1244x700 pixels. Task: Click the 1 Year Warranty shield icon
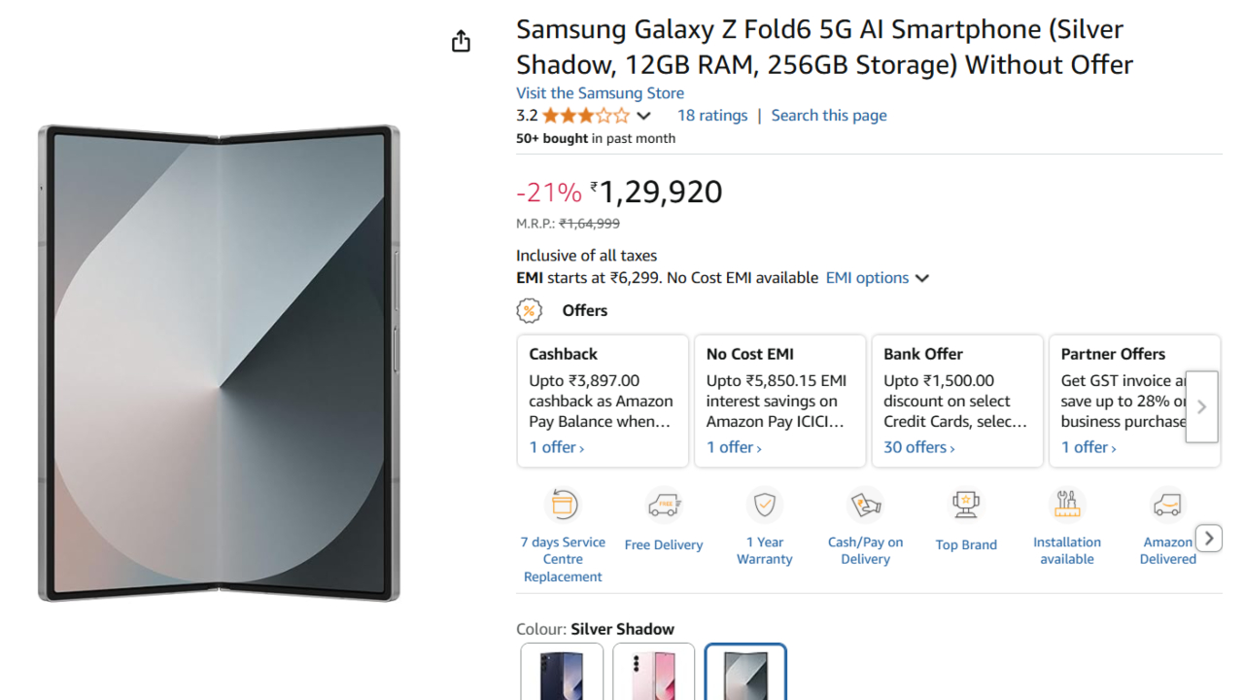[765, 506]
